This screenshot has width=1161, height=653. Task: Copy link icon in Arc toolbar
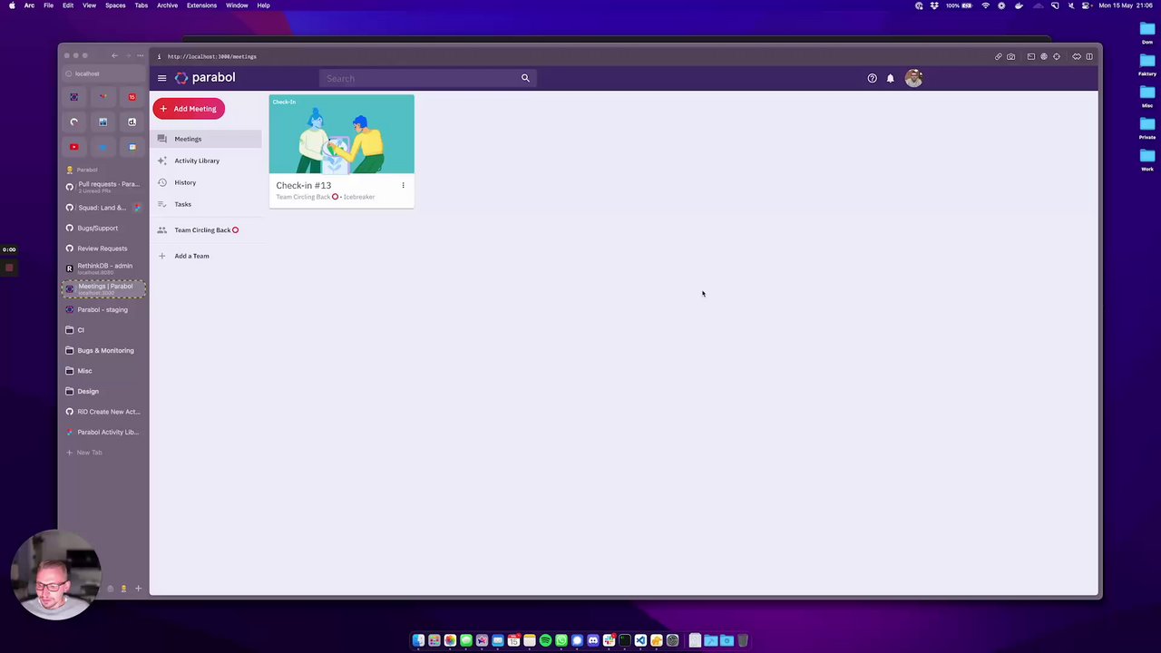point(999,56)
